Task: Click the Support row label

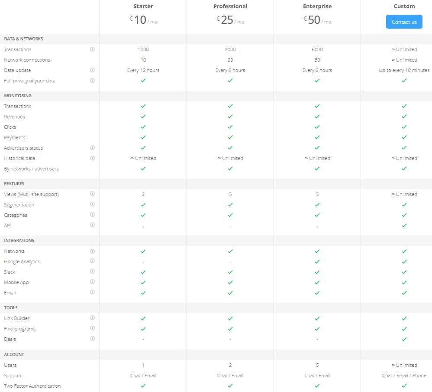Action: (13, 376)
